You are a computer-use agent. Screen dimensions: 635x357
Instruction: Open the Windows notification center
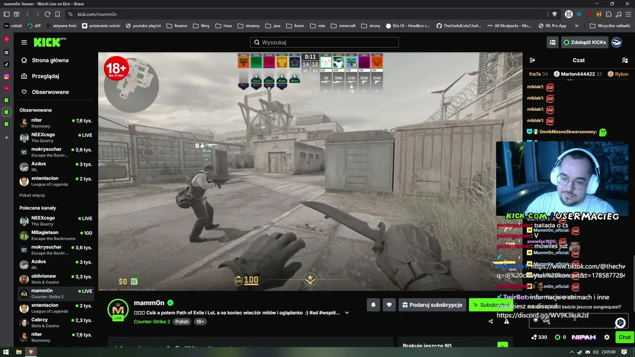coord(624,352)
